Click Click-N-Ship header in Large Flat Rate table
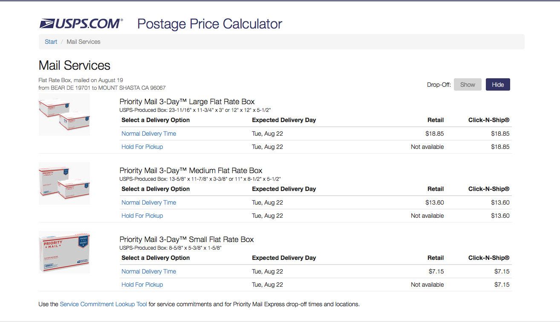 click(x=489, y=120)
